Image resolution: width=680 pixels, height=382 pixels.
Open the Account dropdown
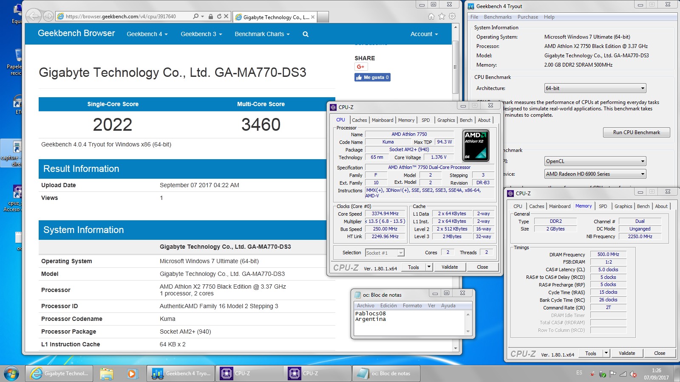[x=424, y=34]
